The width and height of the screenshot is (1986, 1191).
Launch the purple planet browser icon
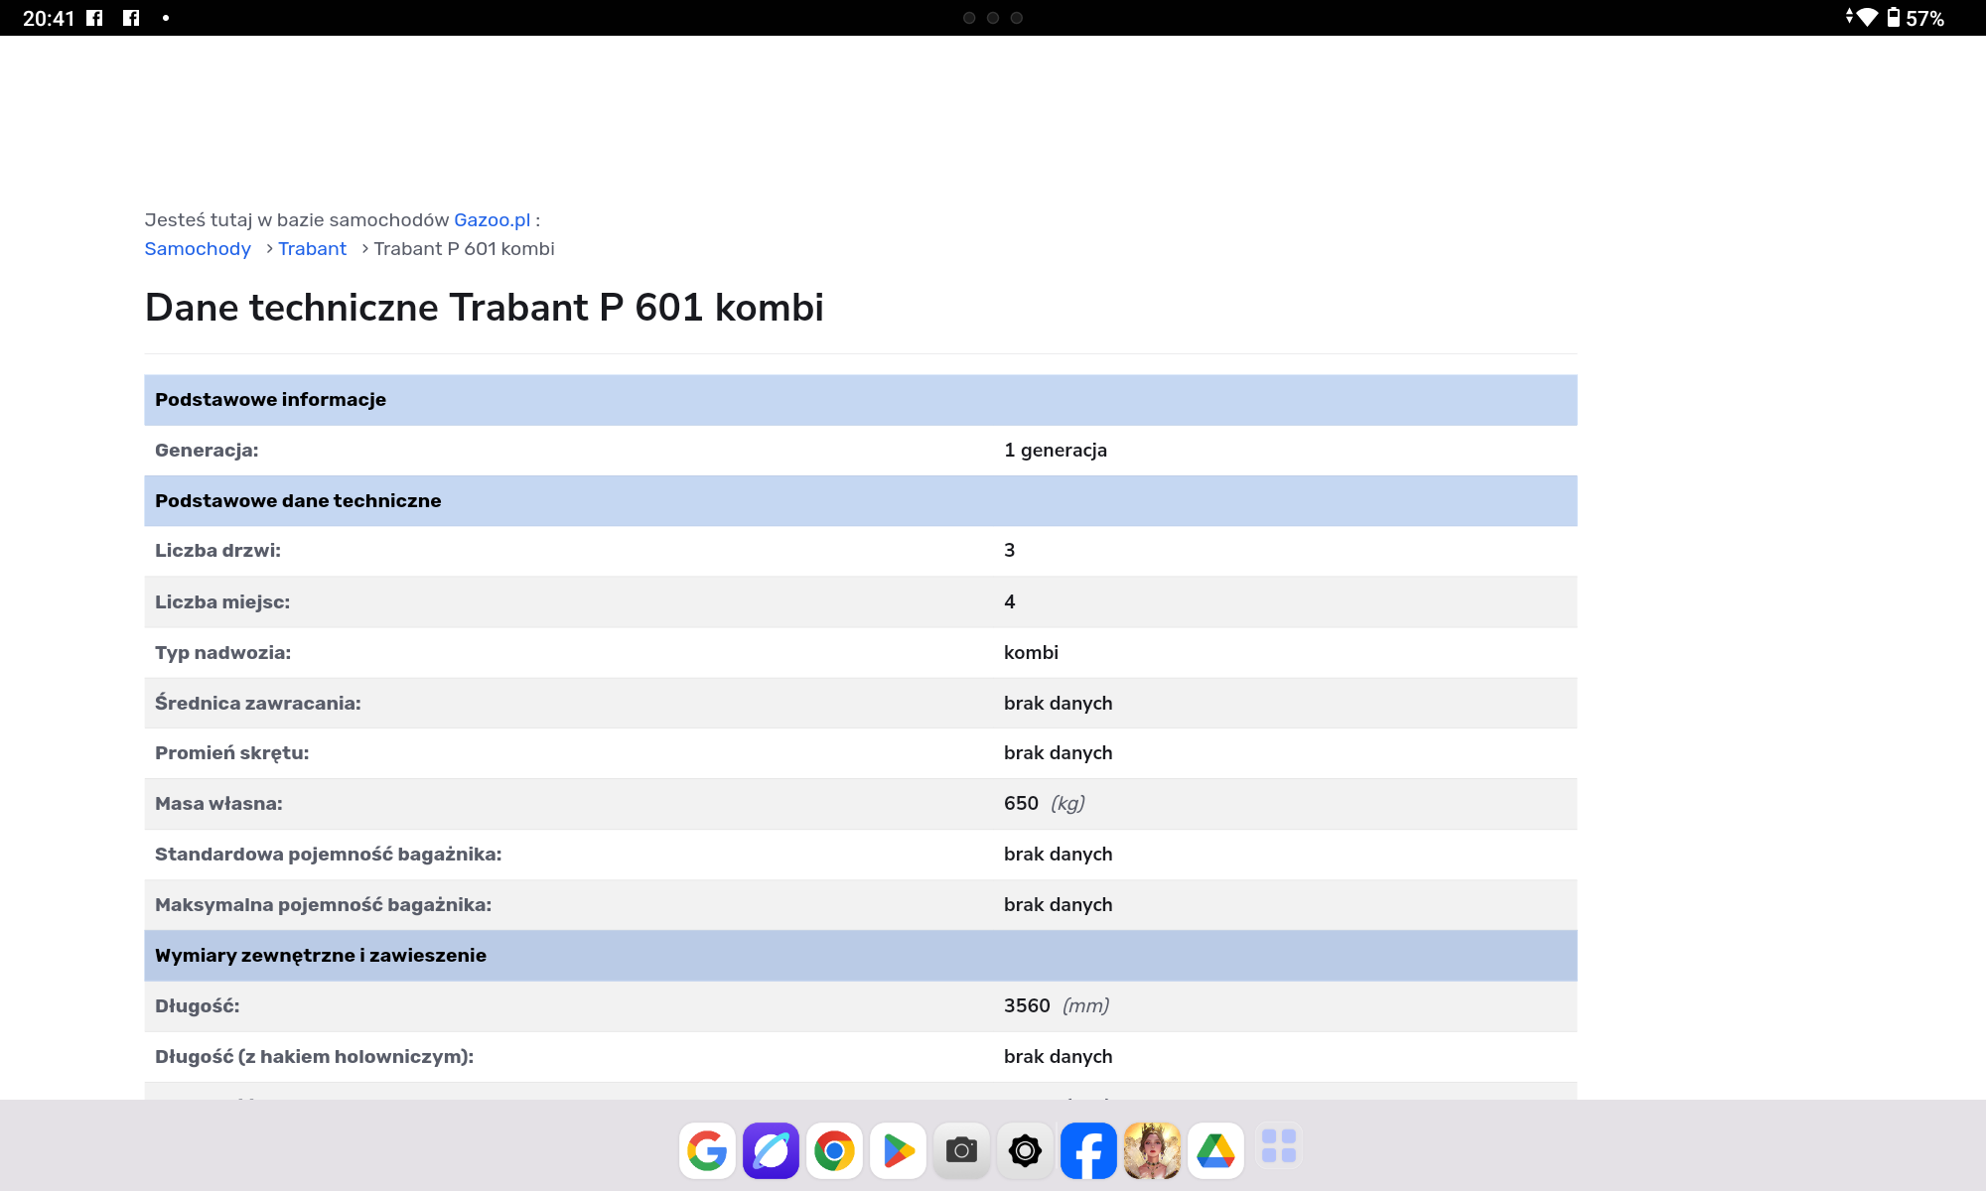click(x=771, y=1150)
